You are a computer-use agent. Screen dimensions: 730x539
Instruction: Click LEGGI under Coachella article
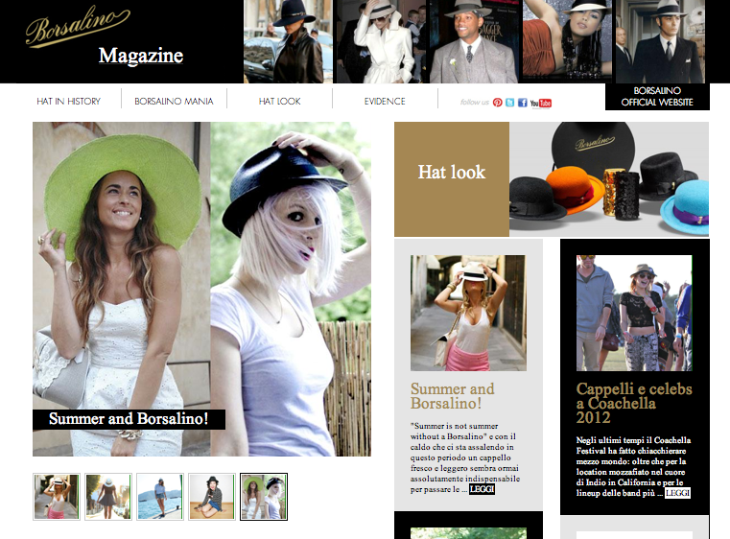point(677,493)
